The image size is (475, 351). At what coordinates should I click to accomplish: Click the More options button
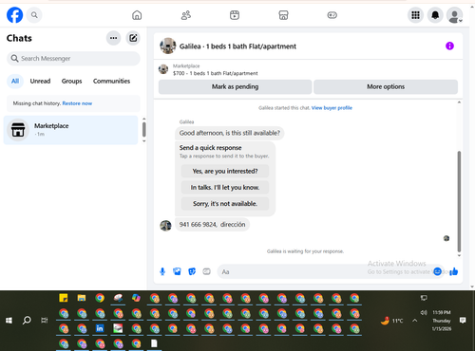click(386, 86)
